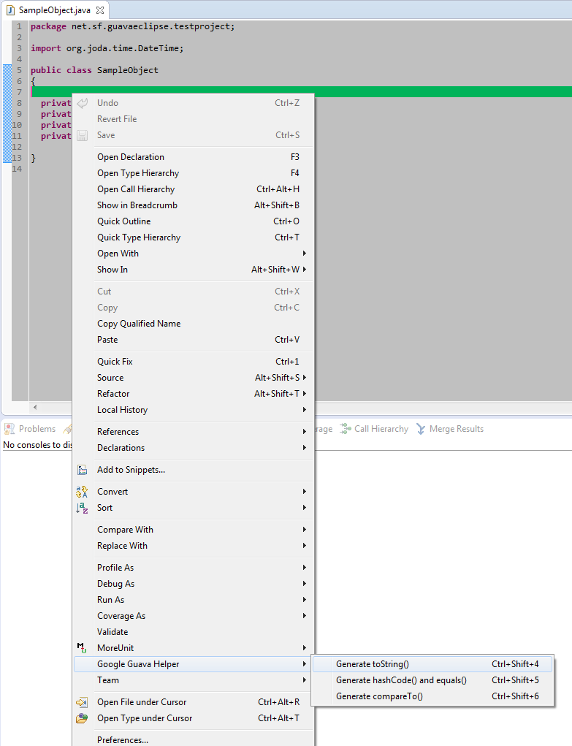Select Open Call Hierarchy

[193, 189]
